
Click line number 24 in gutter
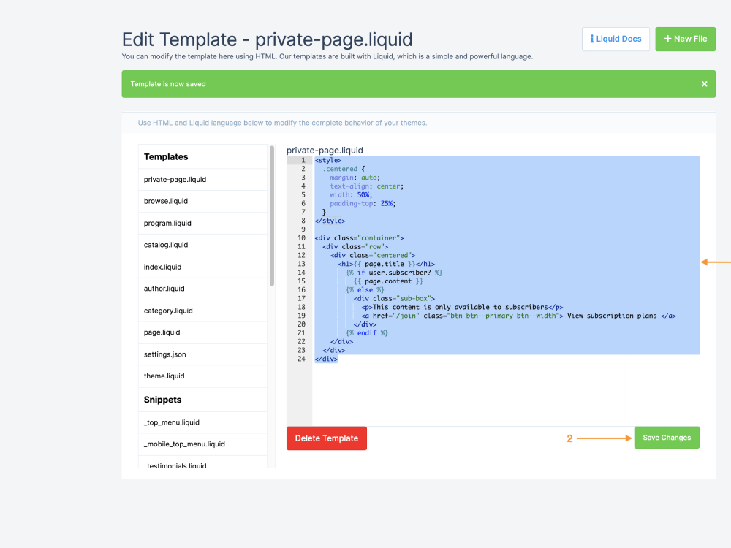click(x=302, y=359)
